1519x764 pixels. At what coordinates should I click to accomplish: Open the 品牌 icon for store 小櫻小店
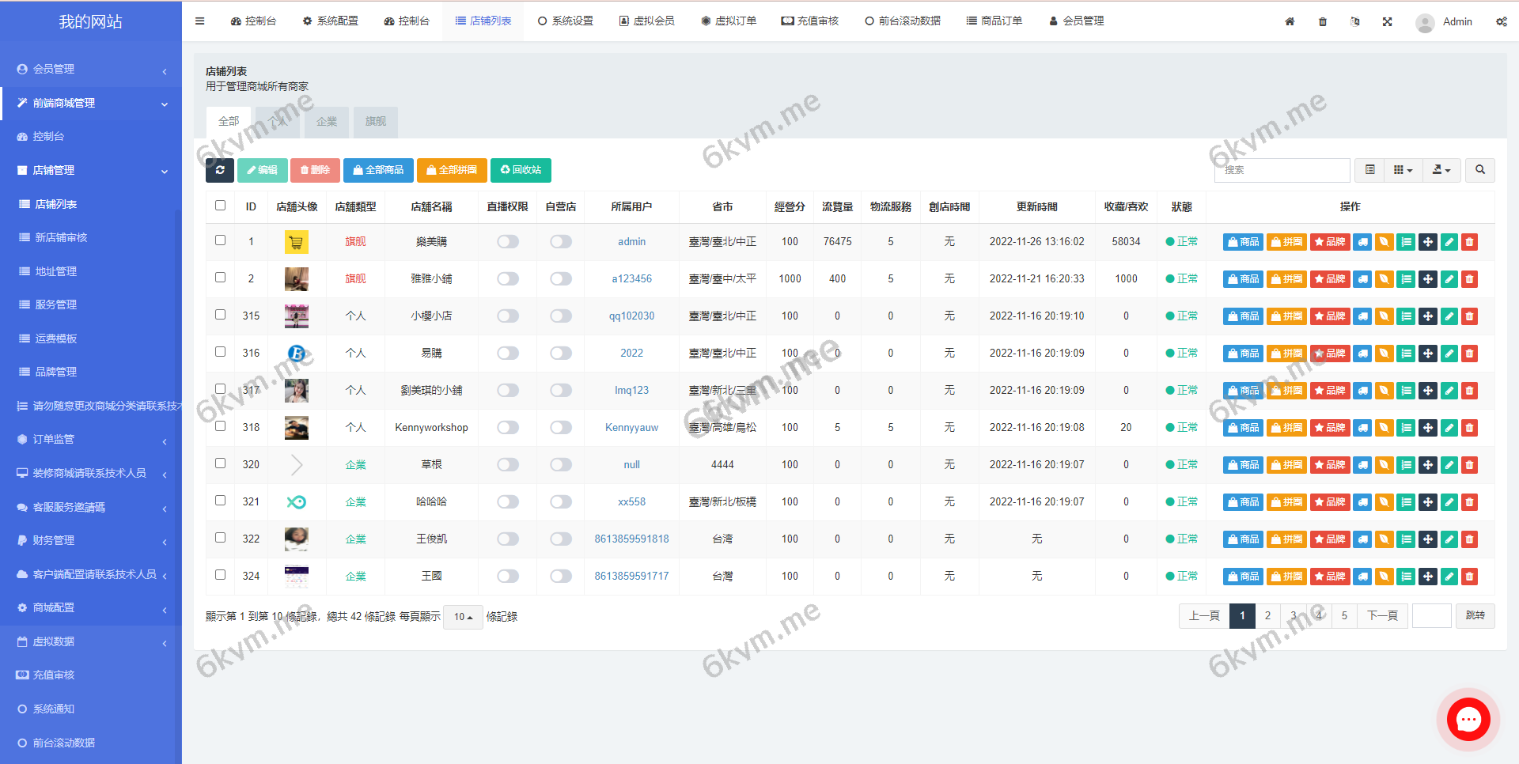[1330, 316]
